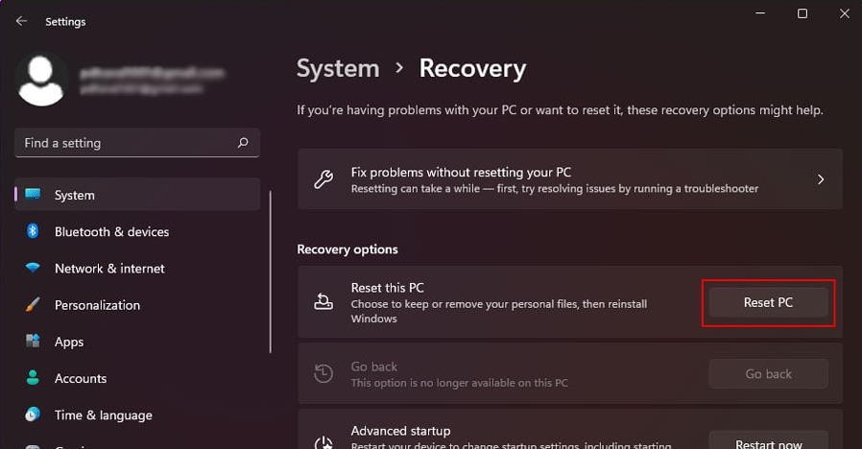Click the Accounts person icon
Image resolution: width=862 pixels, height=449 pixels.
(33, 378)
